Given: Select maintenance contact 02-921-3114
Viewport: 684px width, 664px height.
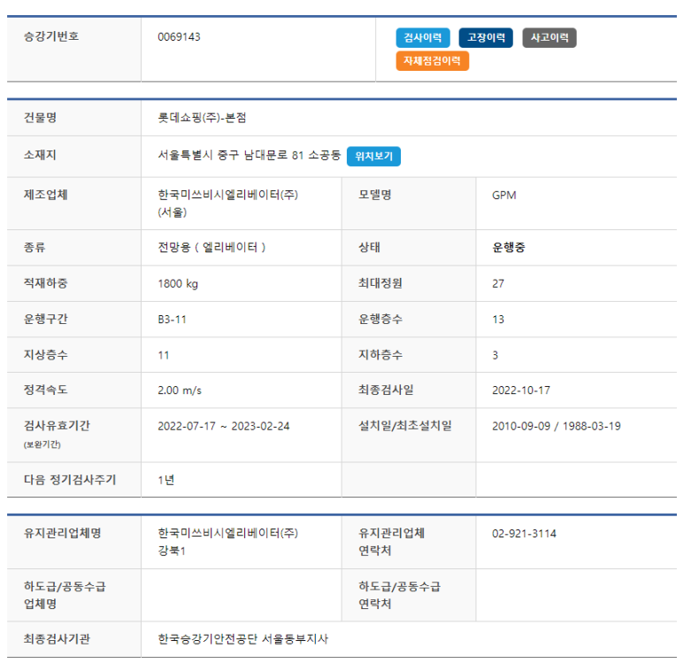Looking at the screenshot, I should tap(524, 534).
